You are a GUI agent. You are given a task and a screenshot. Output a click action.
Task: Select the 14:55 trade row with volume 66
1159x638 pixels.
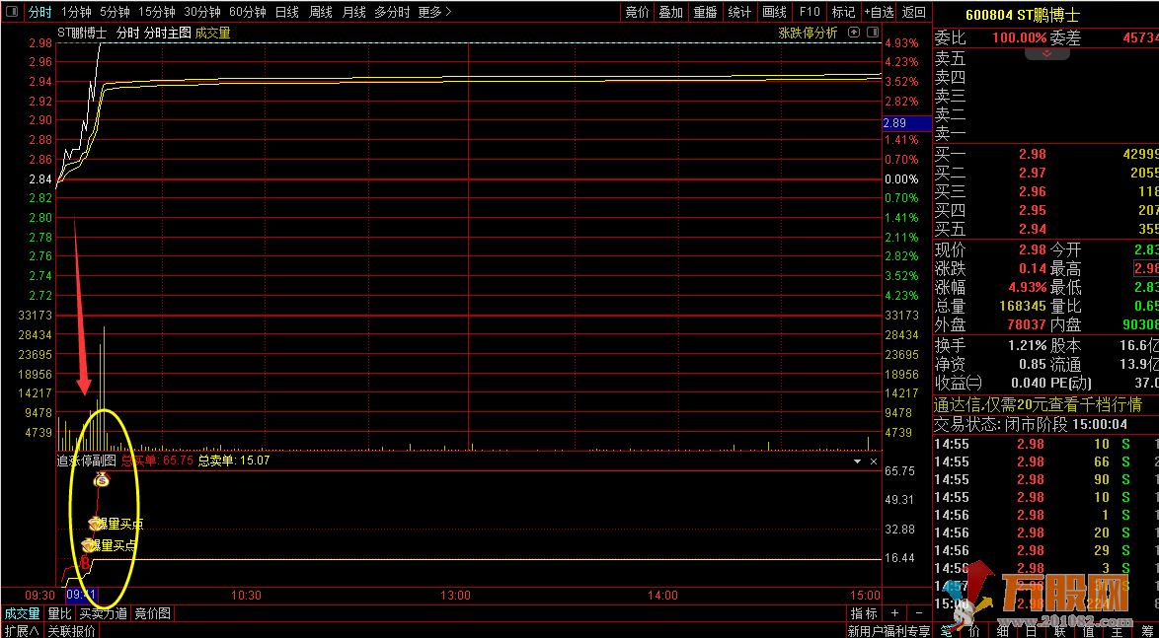pos(1045,461)
